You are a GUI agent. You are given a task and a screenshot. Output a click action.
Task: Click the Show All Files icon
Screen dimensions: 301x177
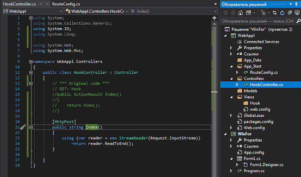coord(297,13)
